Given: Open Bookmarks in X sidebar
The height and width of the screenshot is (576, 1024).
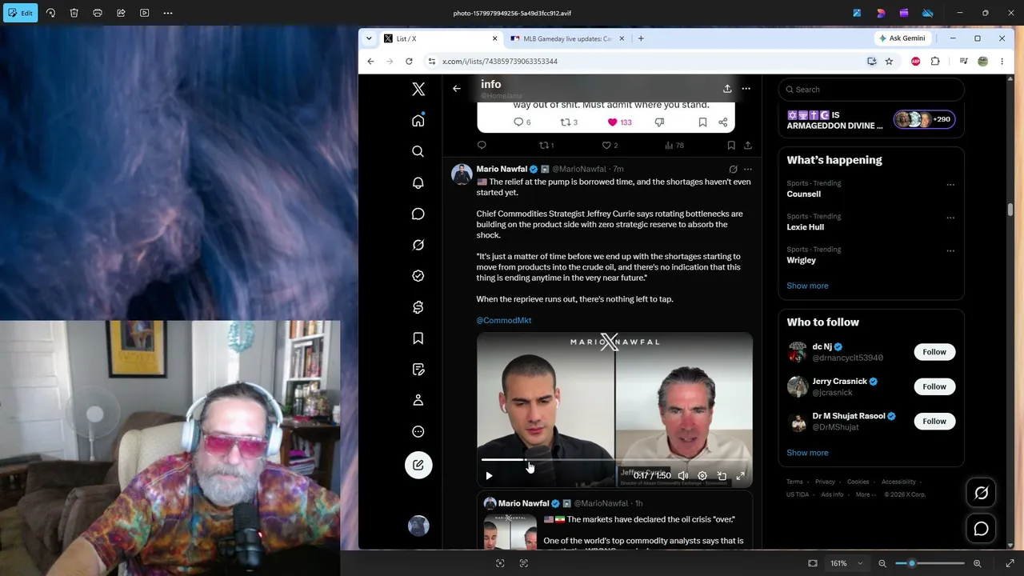Looking at the screenshot, I should tap(418, 338).
